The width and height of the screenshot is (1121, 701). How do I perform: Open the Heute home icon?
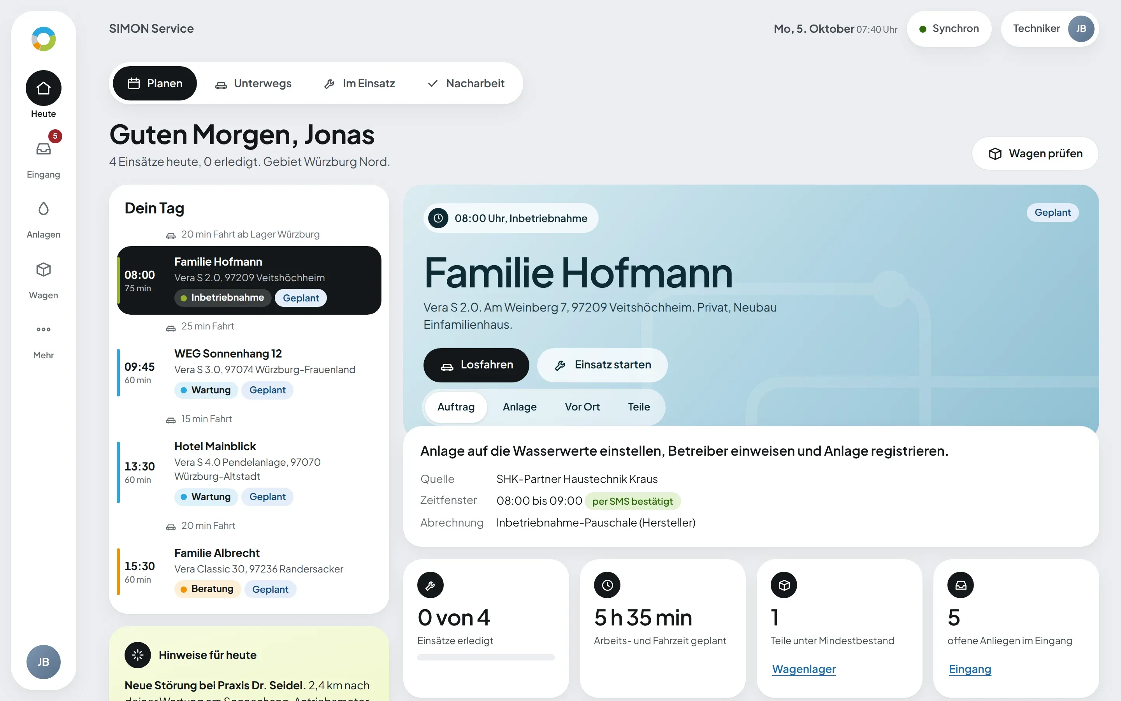44,88
